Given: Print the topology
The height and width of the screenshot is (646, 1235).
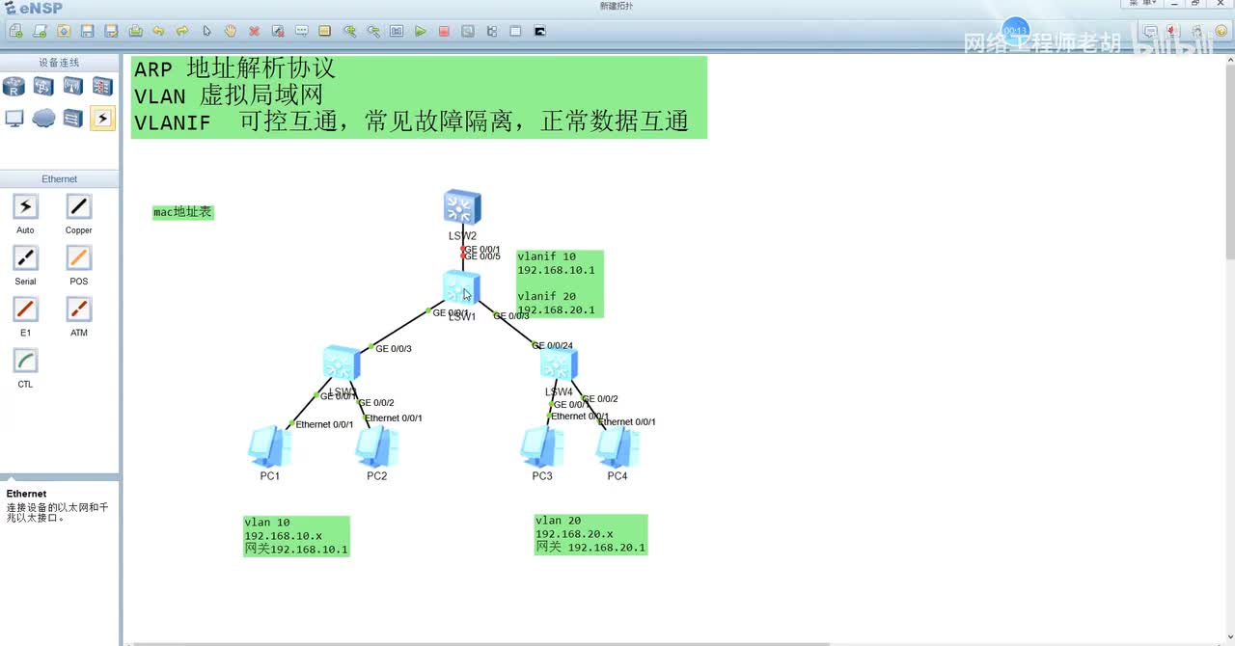Looking at the screenshot, I should click(135, 31).
